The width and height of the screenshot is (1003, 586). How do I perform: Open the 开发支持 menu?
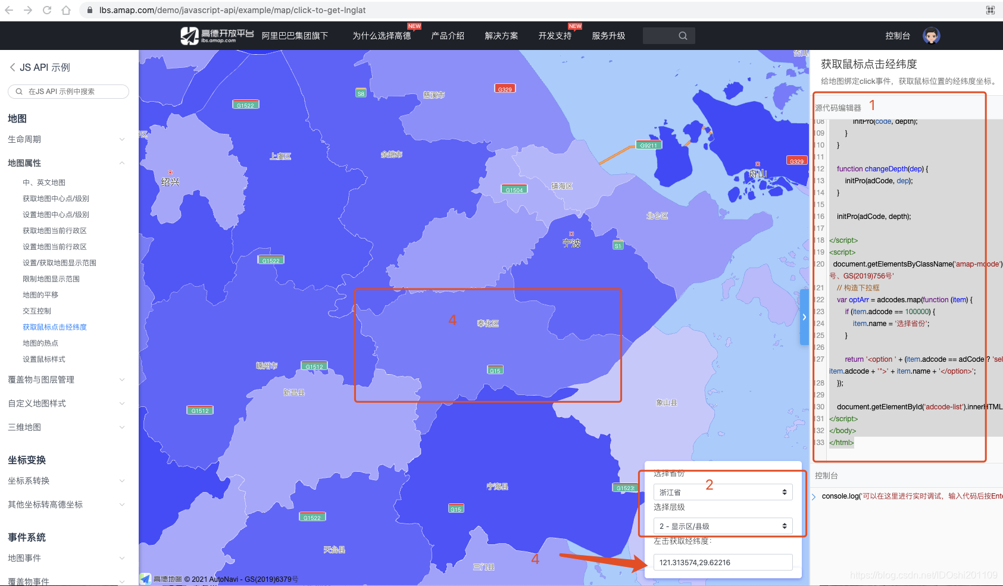pos(555,36)
